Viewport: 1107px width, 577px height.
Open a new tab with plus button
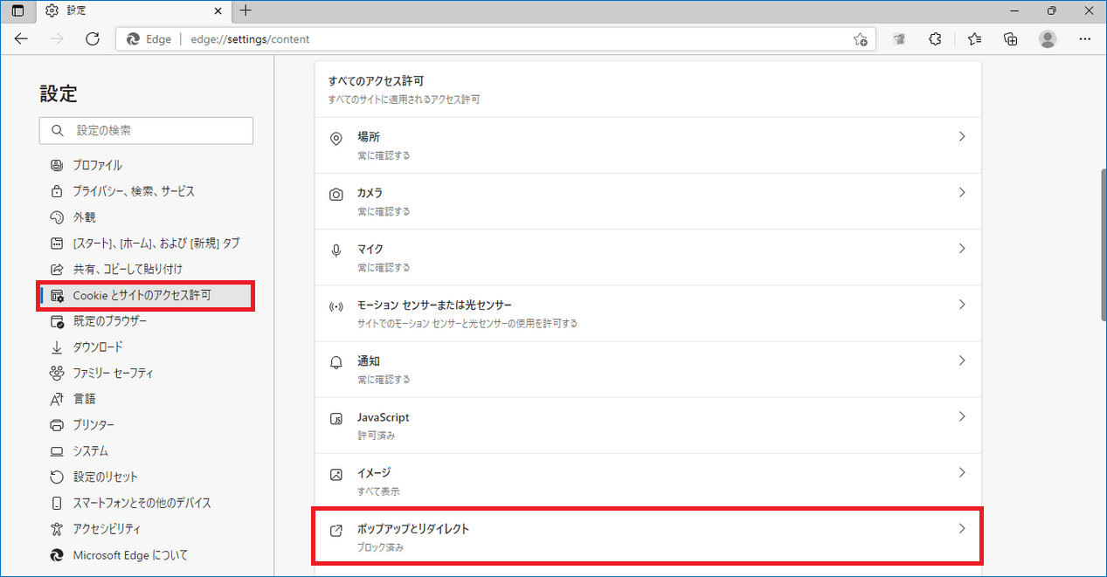tap(246, 10)
